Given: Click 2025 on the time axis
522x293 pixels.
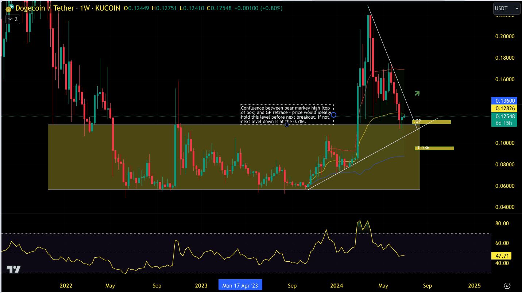Looking at the screenshot, I should (x=474, y=286).
